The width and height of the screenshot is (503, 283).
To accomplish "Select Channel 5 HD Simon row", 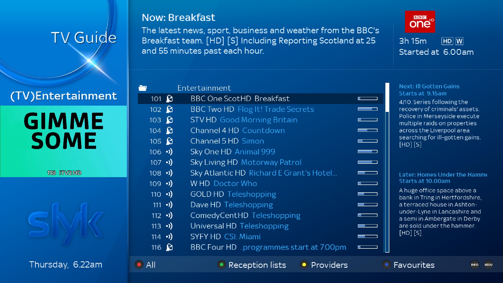I will pyautogui.click(x=260, y=141).
